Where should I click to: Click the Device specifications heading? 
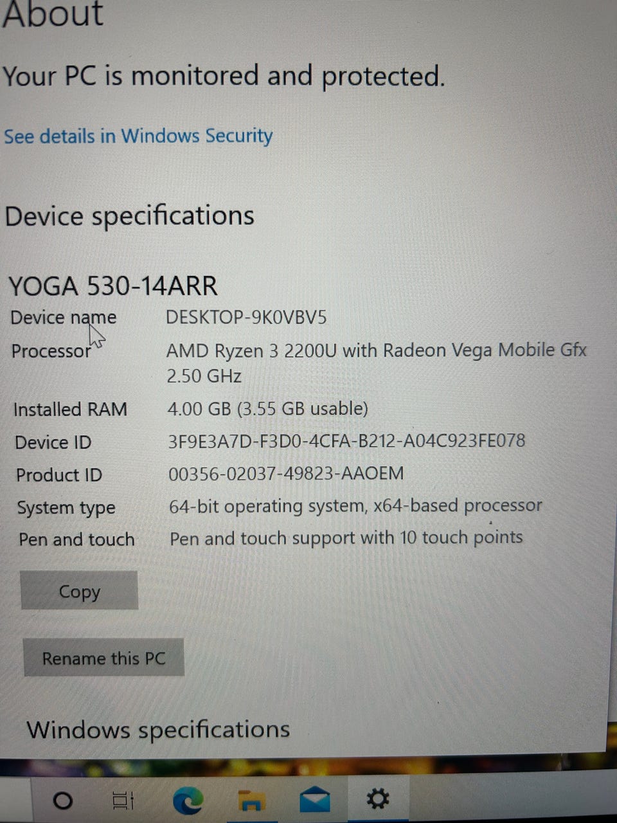129,217
